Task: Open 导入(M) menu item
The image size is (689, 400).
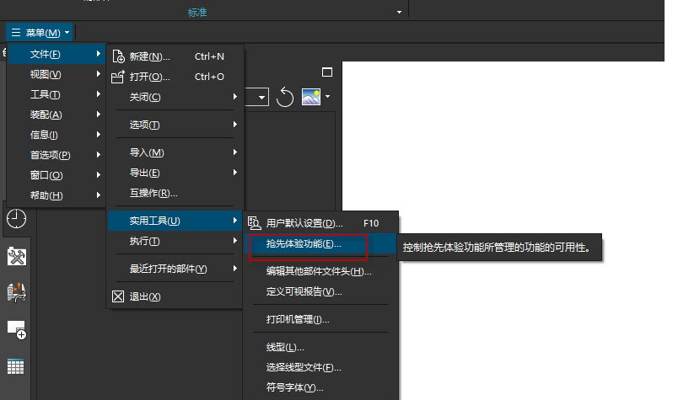Action: point(175,152)
